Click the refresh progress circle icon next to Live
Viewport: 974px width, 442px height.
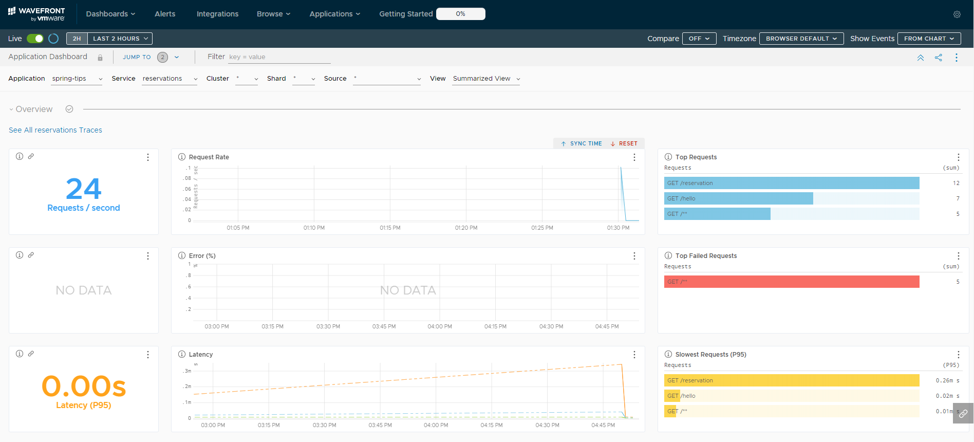coord(53,39)
